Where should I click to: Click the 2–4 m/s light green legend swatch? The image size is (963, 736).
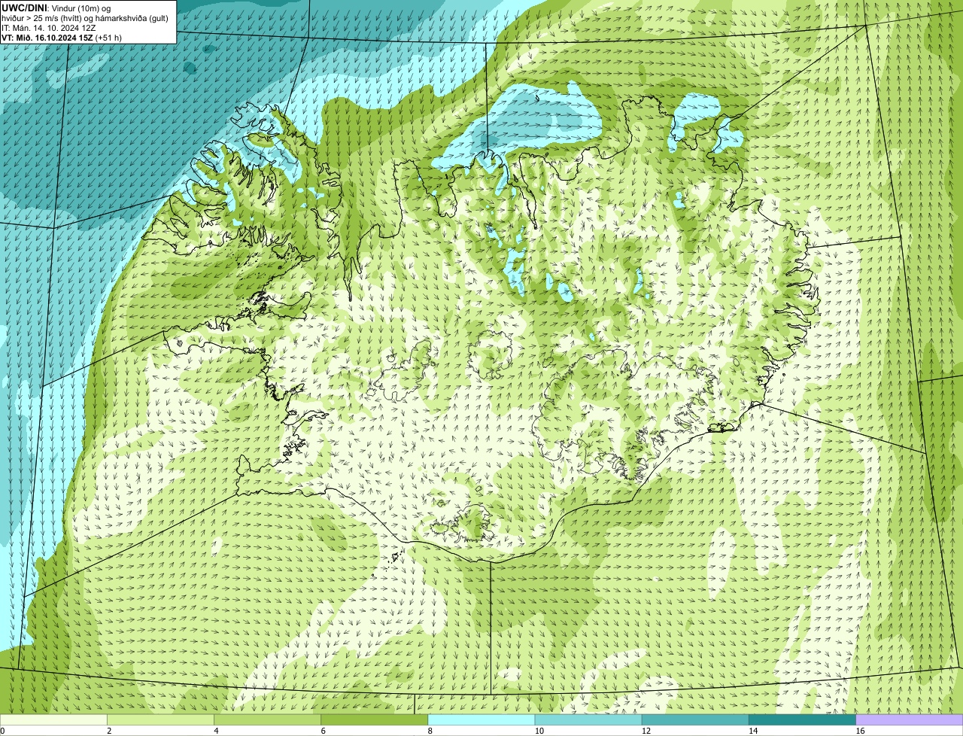160,719
